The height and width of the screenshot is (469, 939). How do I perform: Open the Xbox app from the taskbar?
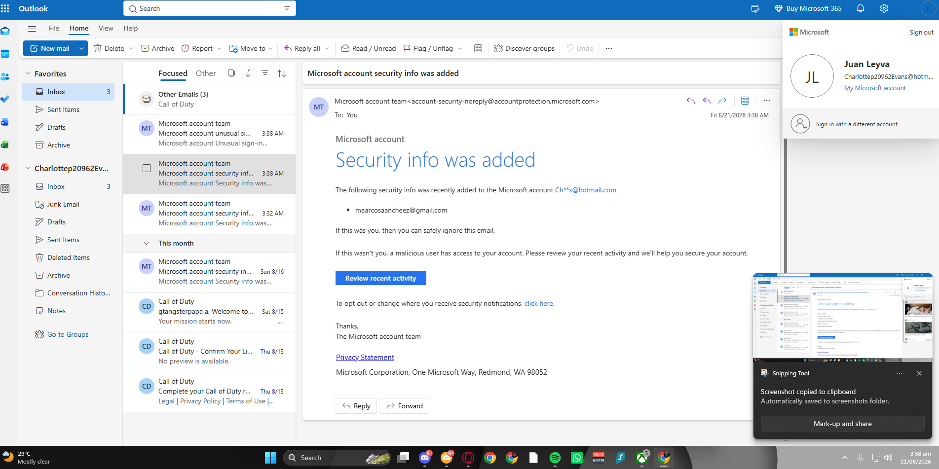(x=642, y=458)
